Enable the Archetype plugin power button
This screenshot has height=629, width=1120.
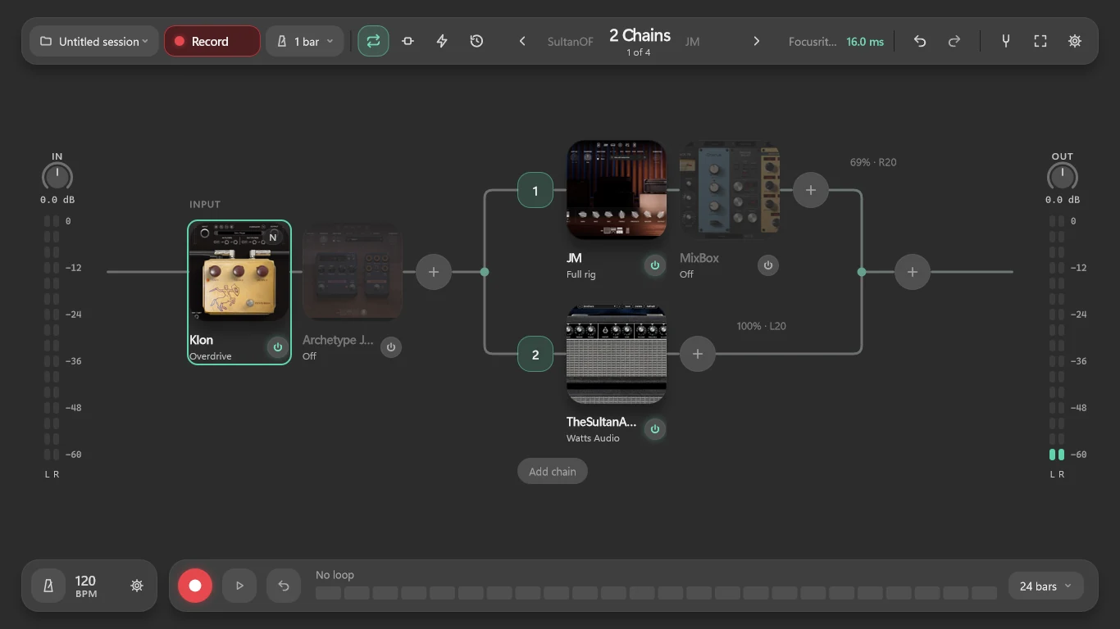tap(391, 347)
